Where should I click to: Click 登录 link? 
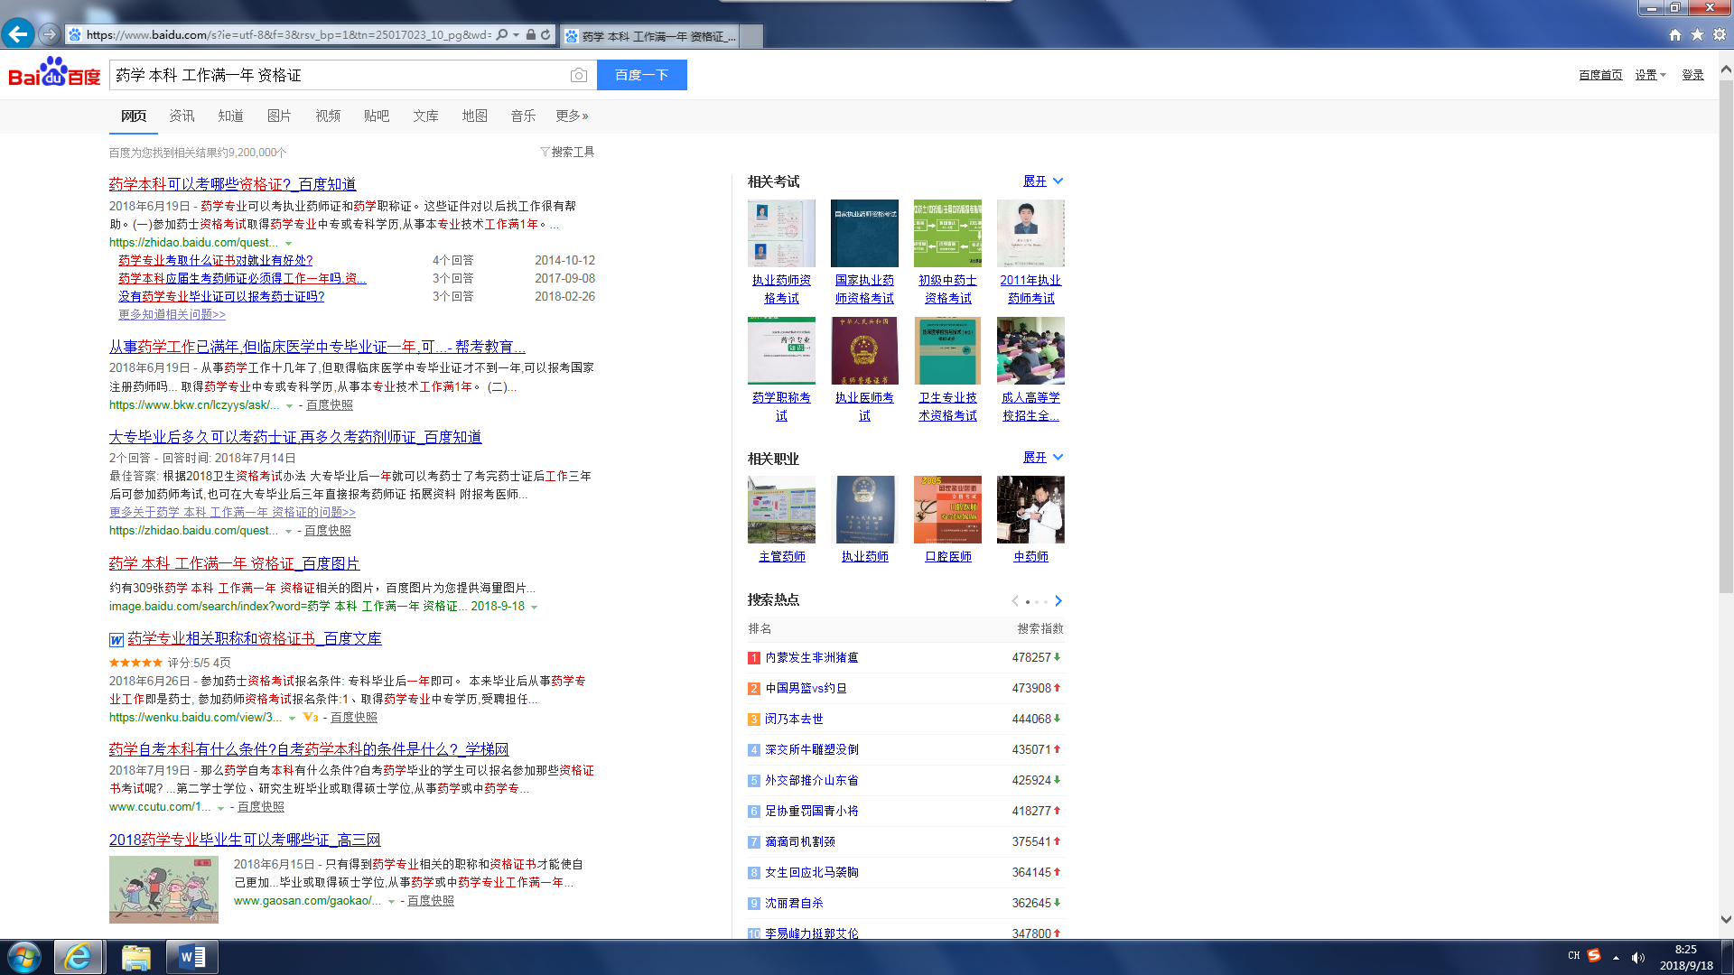point(1692,75)
